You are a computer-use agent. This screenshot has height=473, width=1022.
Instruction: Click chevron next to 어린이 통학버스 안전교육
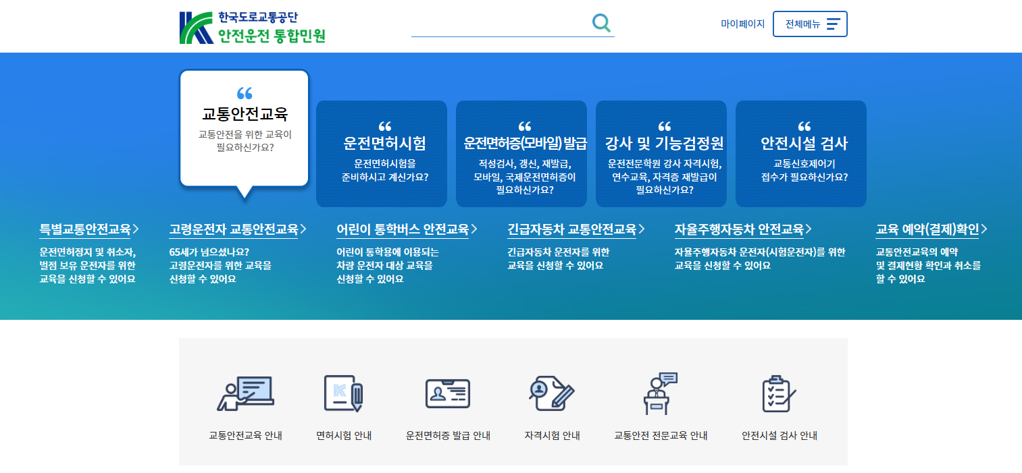coord(474,229)
